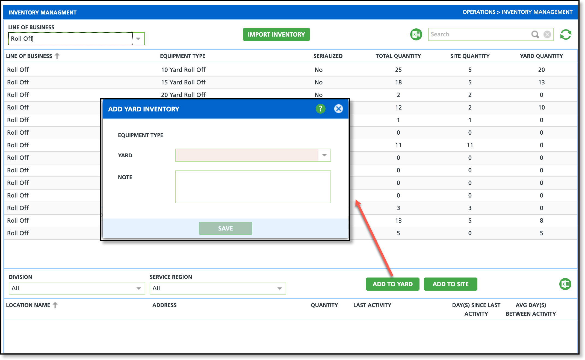Click the Add To Yard button
Screen dimensions: 585x360
392,284
